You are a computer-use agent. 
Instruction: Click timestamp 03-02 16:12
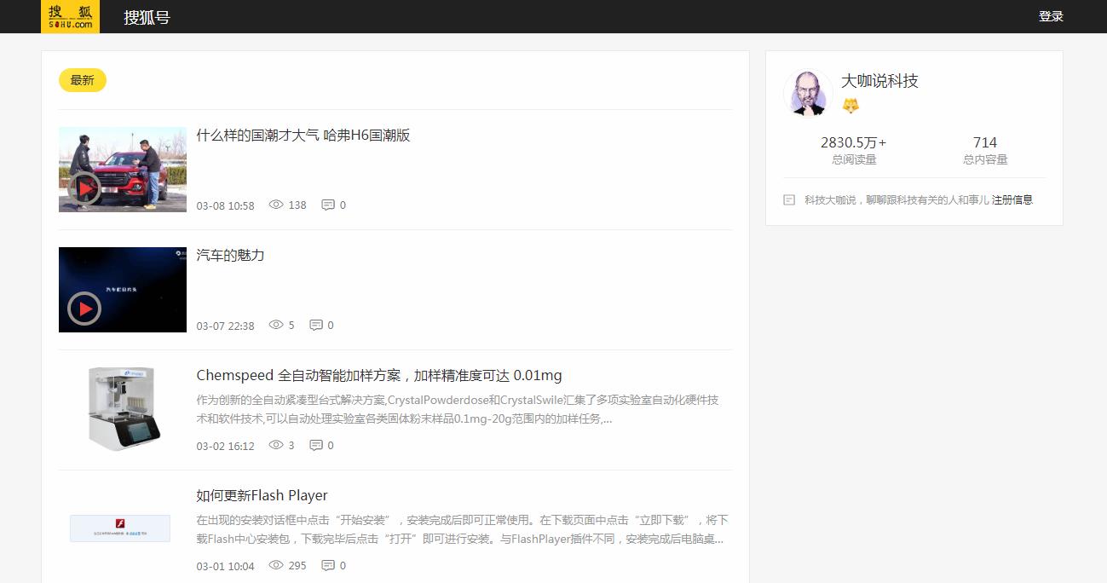225,446
